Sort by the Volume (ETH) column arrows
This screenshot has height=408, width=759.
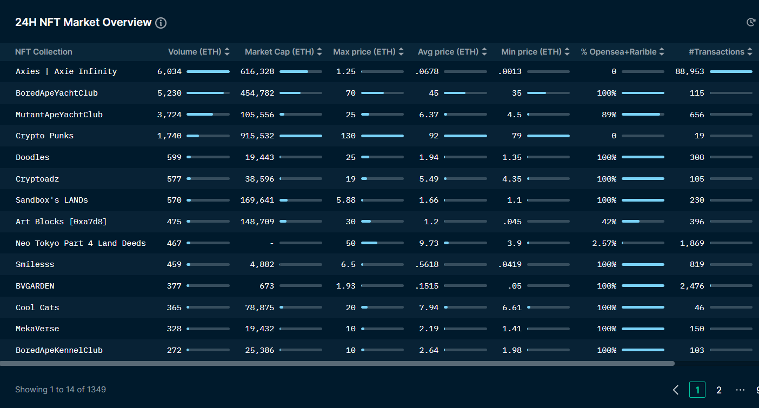(x=227, y=52)
